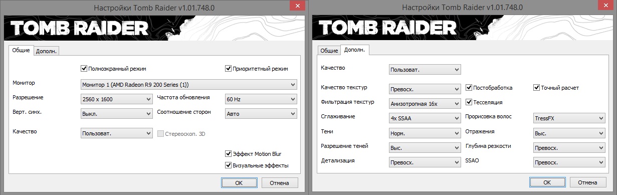Click the left window title text
Screen dimensions: 617x195
pos(154,8)
